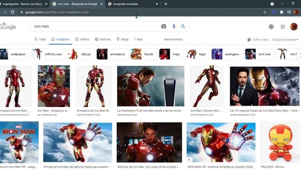Open PELUCHE Miniso plush image
The image size is (301, 169).
point(280,143)
